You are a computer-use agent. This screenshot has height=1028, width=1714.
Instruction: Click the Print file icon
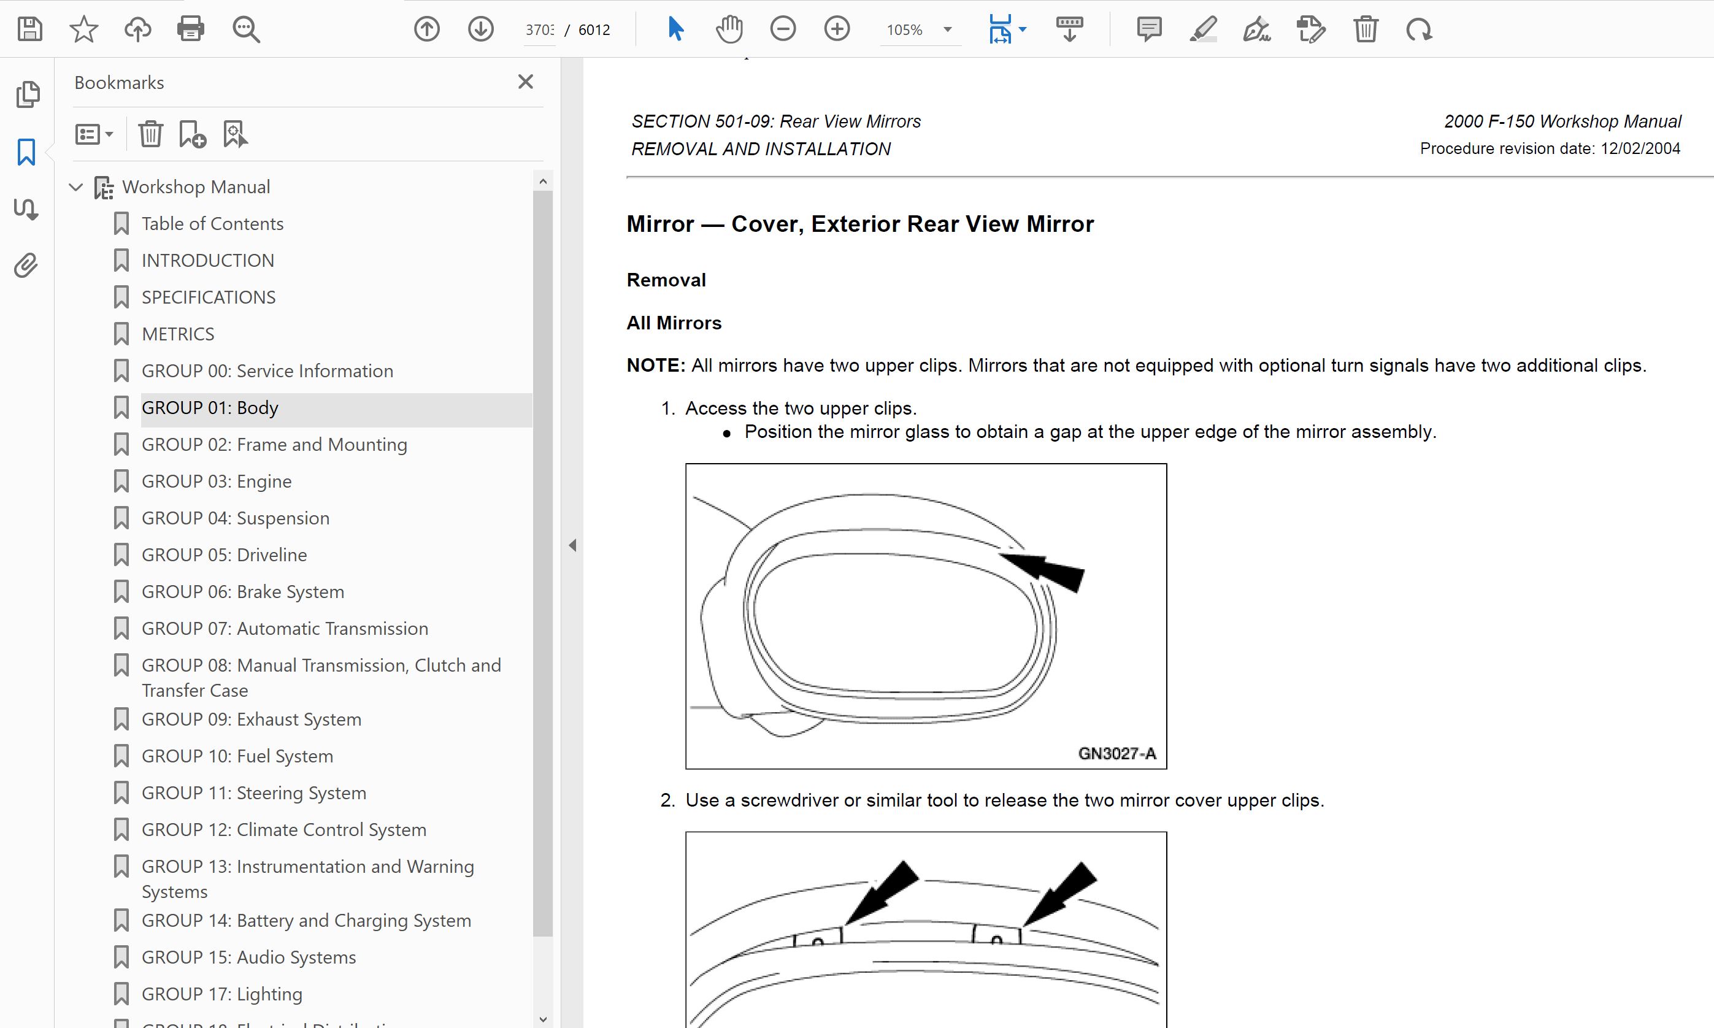(x=191, y=29)
